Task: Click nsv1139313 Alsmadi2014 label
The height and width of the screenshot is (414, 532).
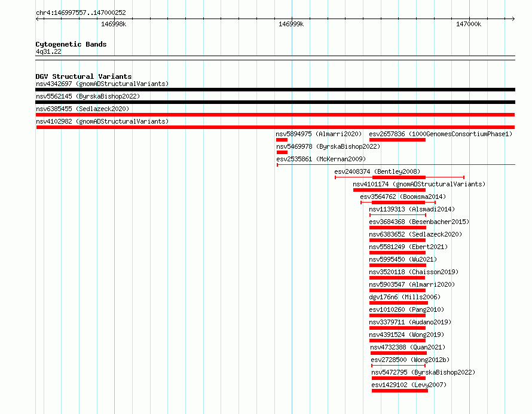Action: [x=412, y=209]
